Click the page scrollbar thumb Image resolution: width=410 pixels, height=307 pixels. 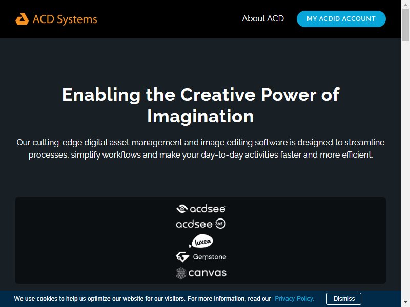coord(405,25)
